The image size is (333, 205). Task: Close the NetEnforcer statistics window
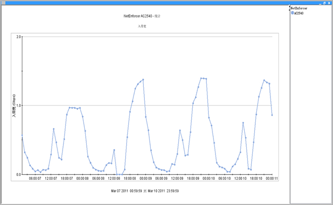330,3
